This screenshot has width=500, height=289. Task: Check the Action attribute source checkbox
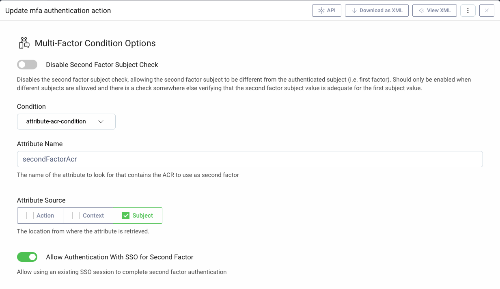click(x=30, y=215)
